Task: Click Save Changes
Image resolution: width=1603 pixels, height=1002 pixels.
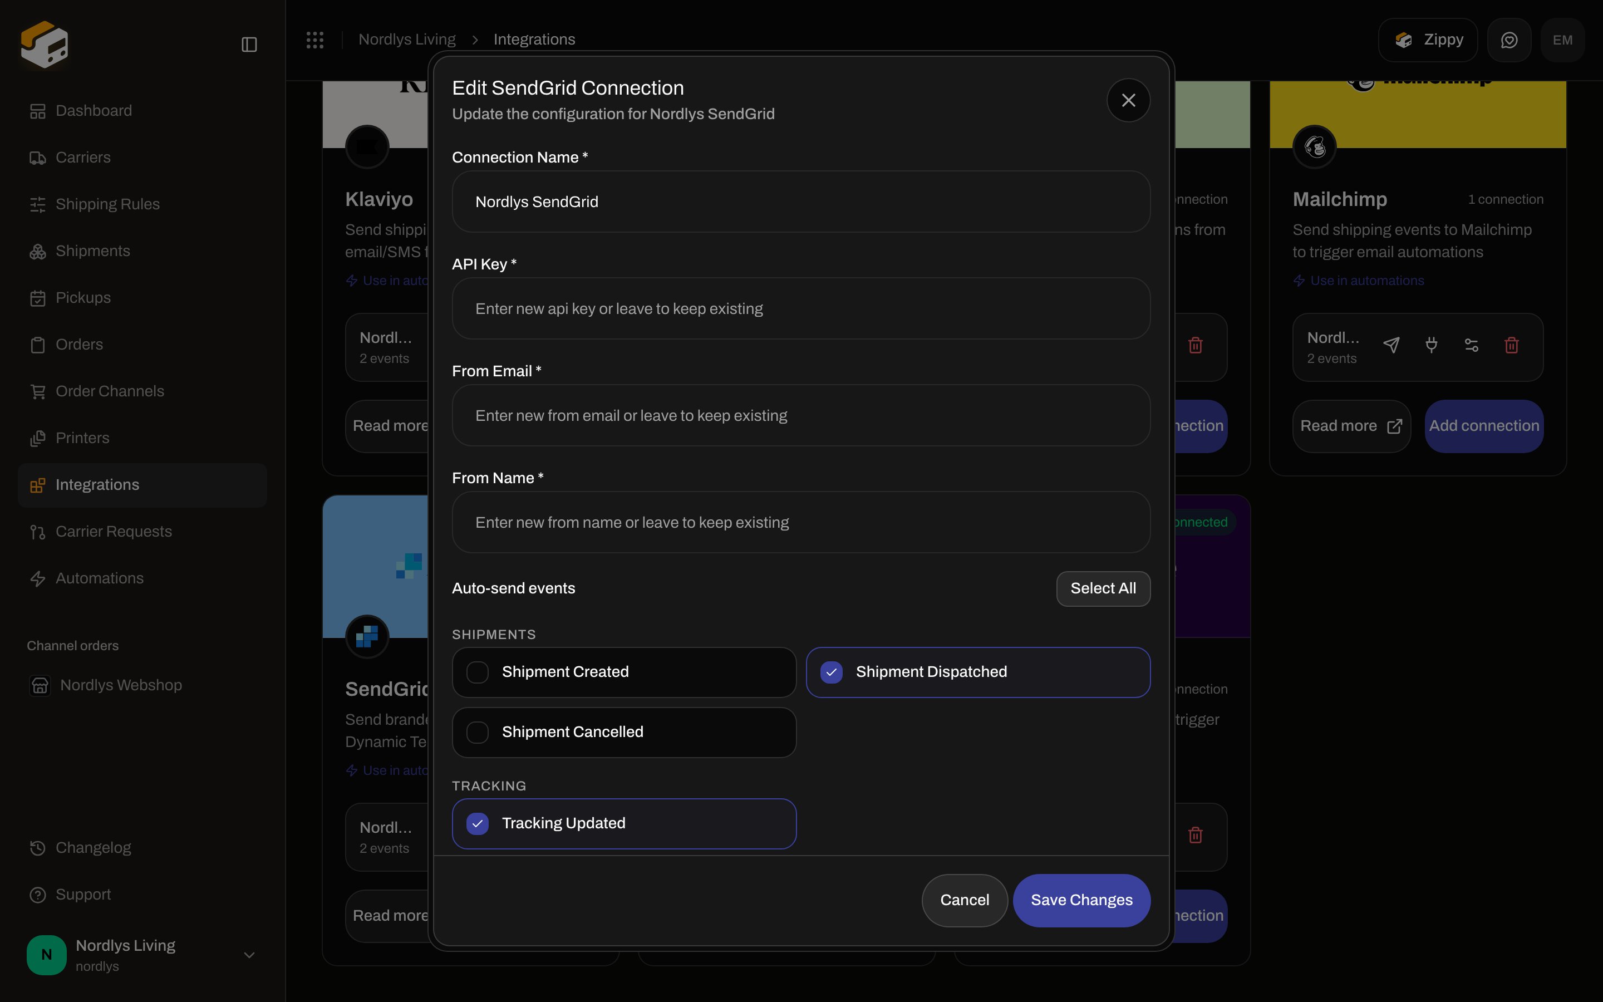Action: coord(1081,900)
